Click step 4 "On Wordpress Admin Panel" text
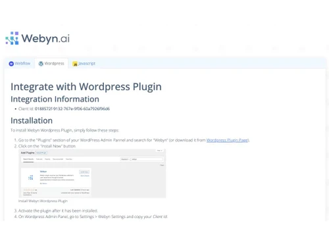This screenshot has height=247, width=329. 93,217
